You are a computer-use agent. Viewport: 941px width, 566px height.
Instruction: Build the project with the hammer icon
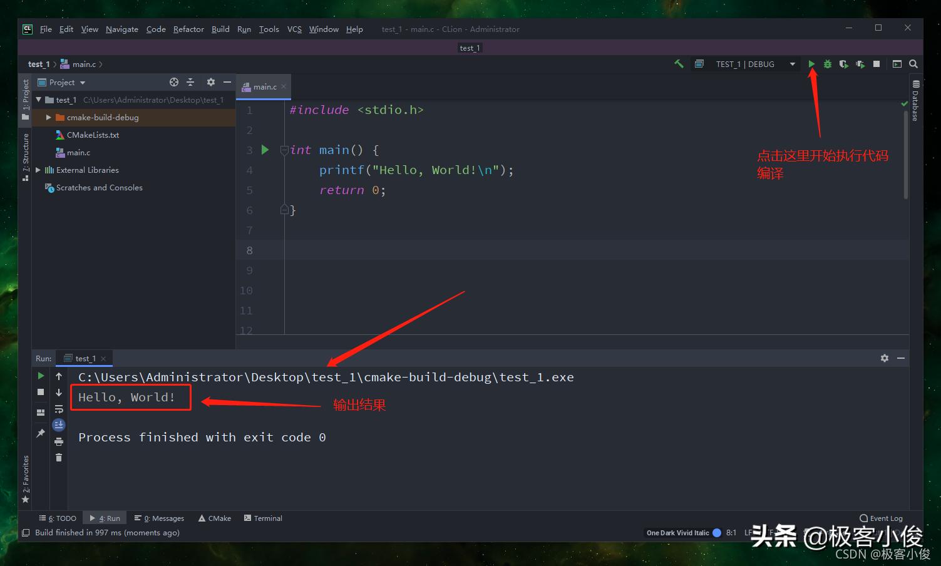[679, 64]
